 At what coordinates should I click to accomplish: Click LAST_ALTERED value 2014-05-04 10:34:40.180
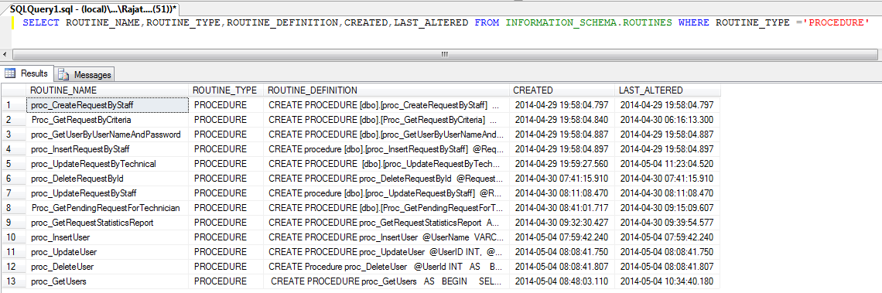667,281
